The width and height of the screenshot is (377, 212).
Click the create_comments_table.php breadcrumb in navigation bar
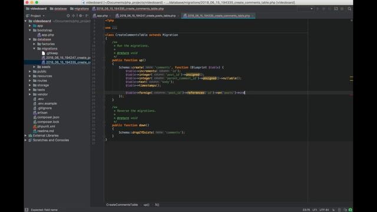pos(128,9)
